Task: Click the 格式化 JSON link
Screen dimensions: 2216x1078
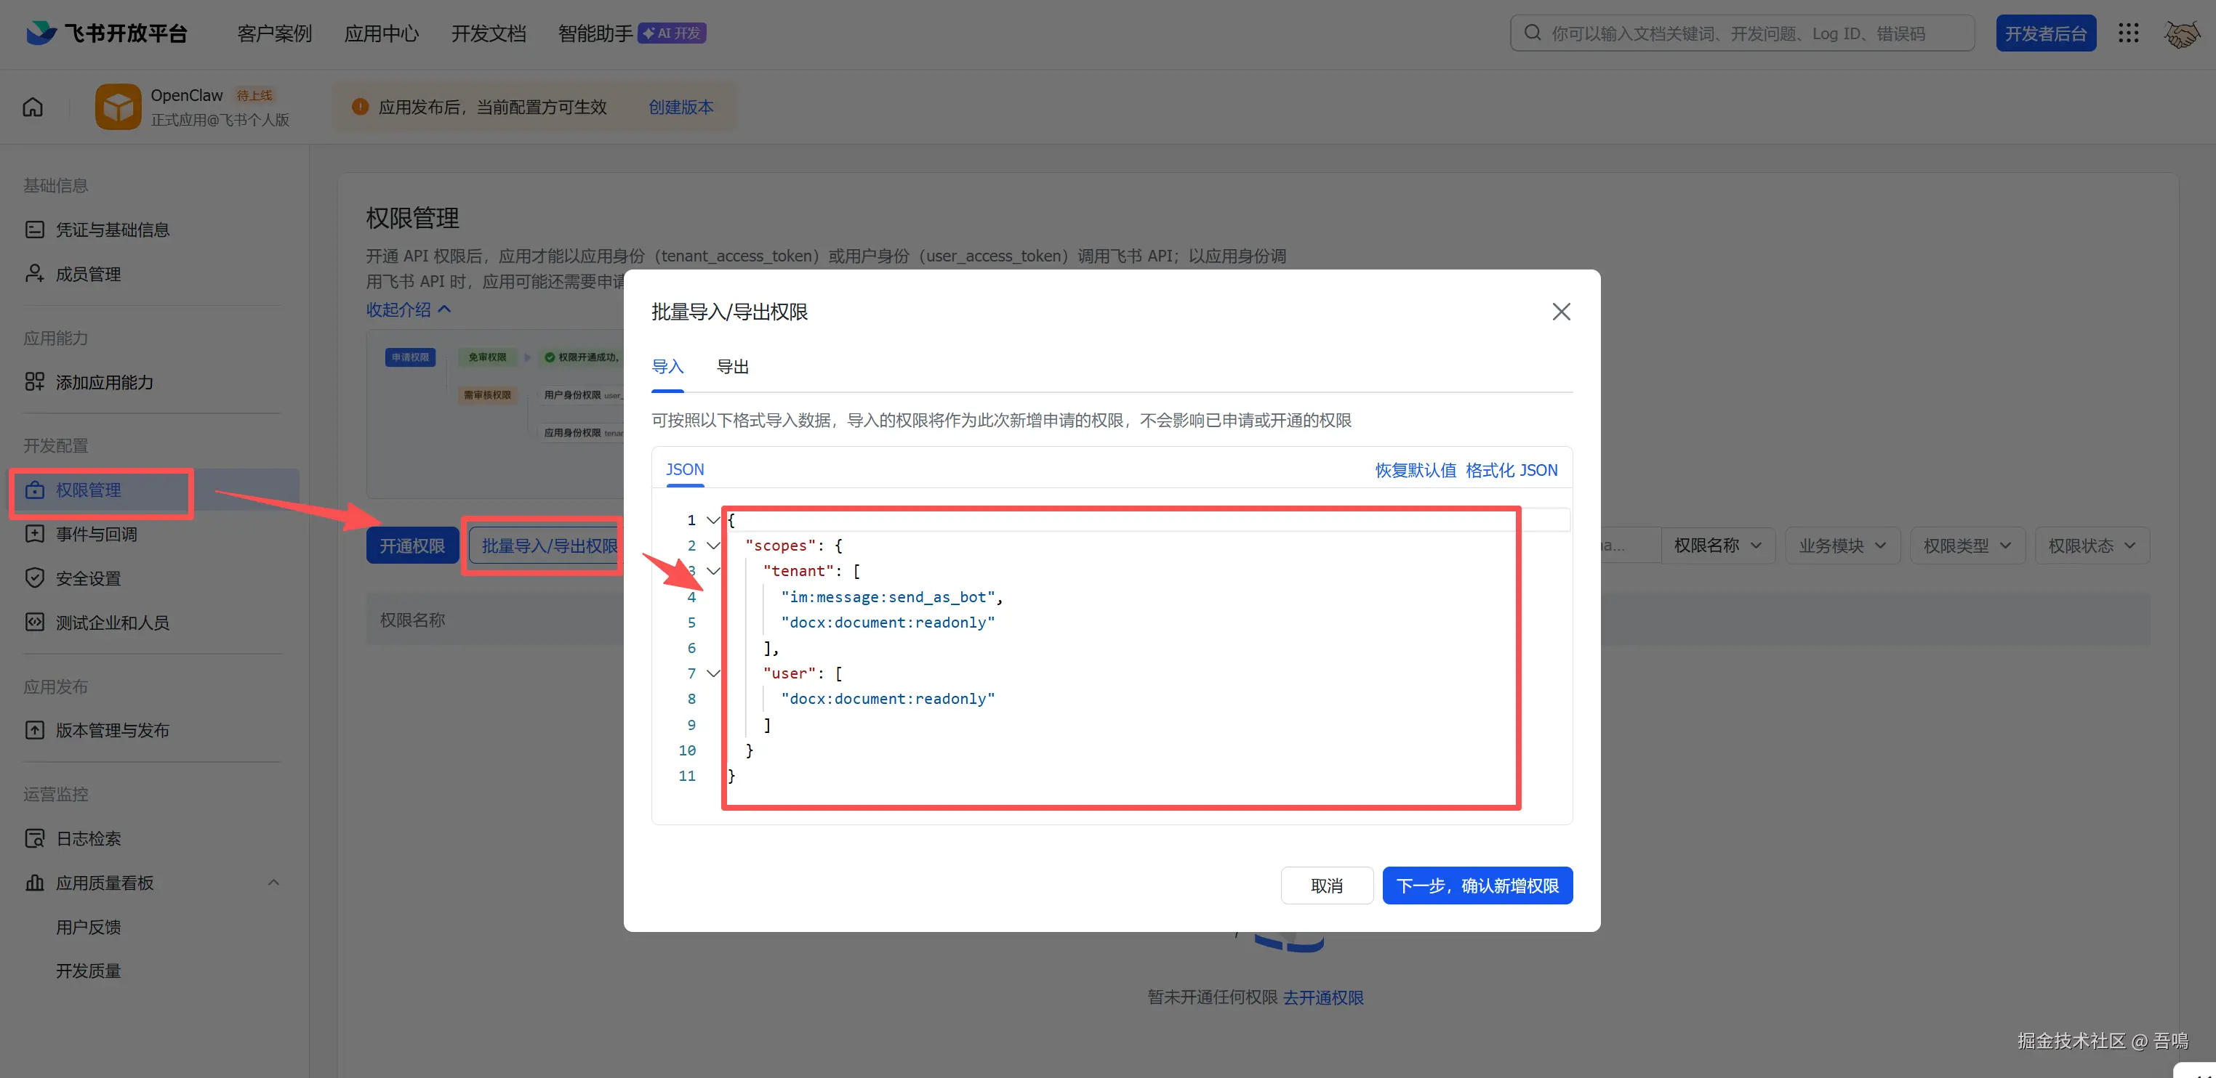Action: [1512, 470]
